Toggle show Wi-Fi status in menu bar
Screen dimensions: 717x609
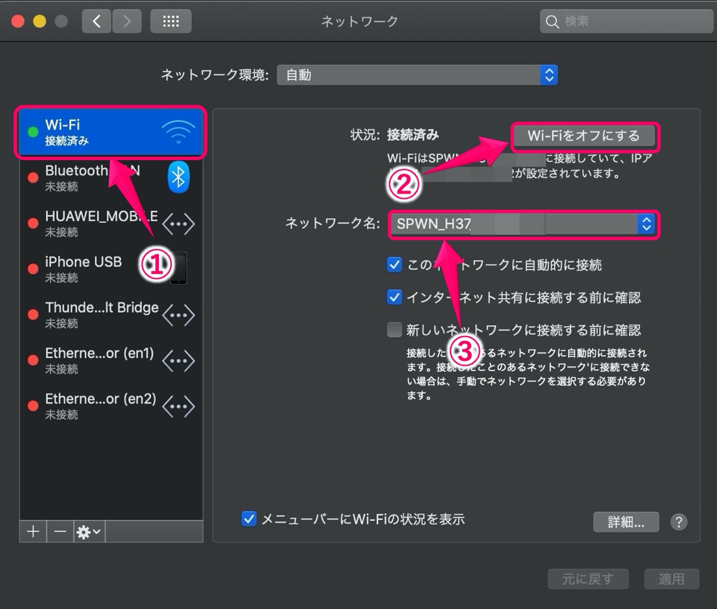[249, 519]
